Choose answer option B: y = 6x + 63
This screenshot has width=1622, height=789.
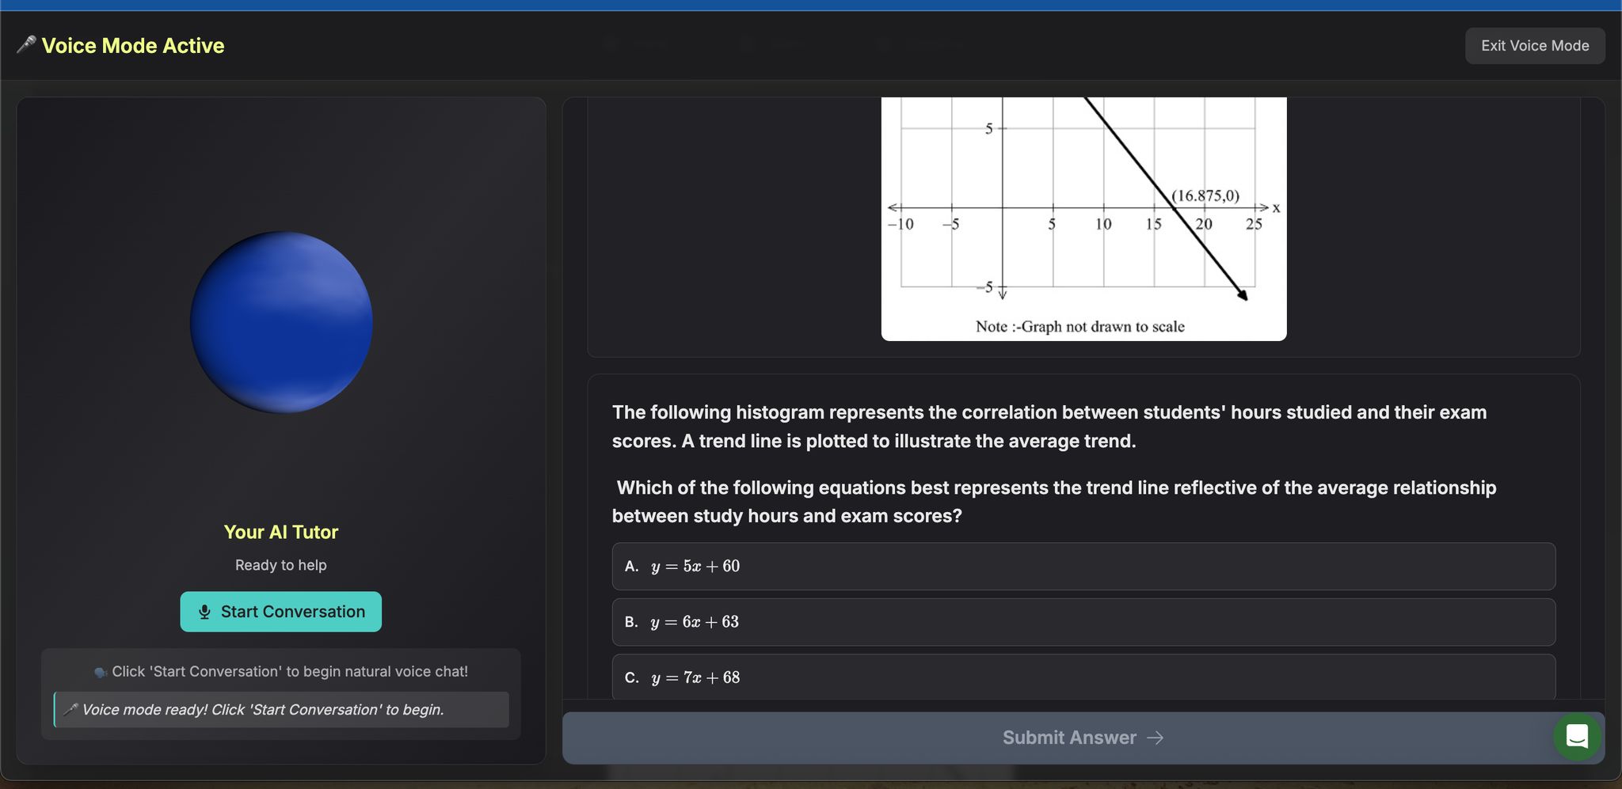tap(1083, 622)
